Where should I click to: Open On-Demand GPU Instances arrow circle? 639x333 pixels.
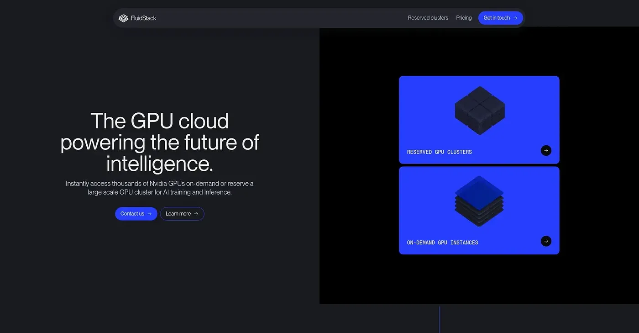pyautogui.click(x=546, y=241)
